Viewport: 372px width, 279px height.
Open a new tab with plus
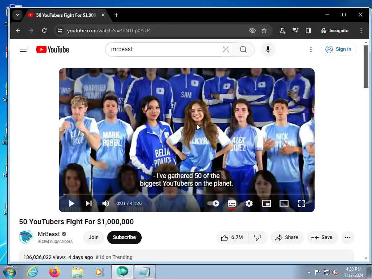116,15
